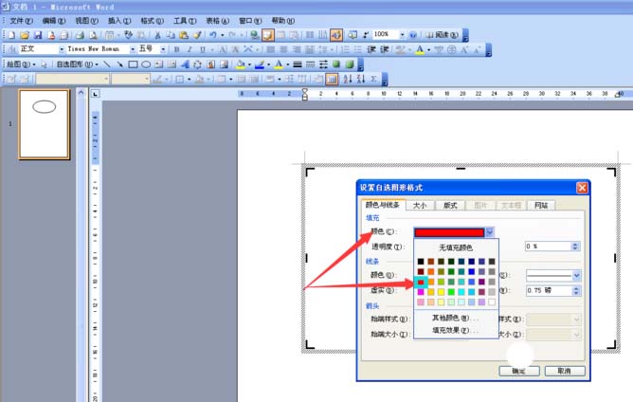
Task: Switch to the 大小 tab
Action: coord(419,205)
